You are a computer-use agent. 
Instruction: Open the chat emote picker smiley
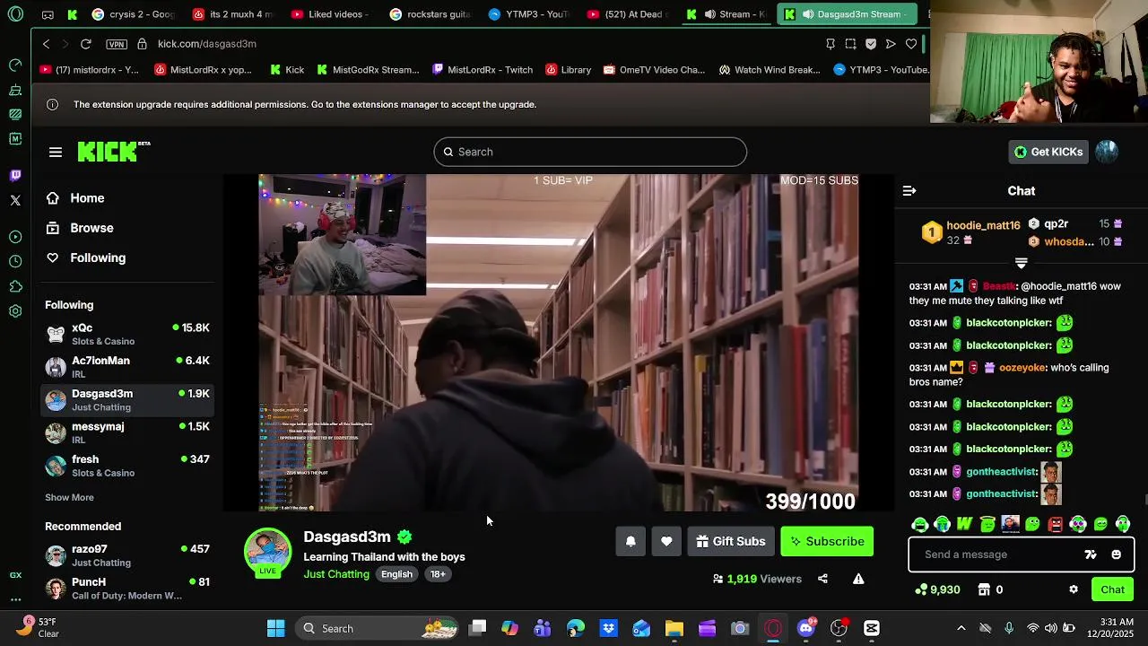(x=1117, y=554)
